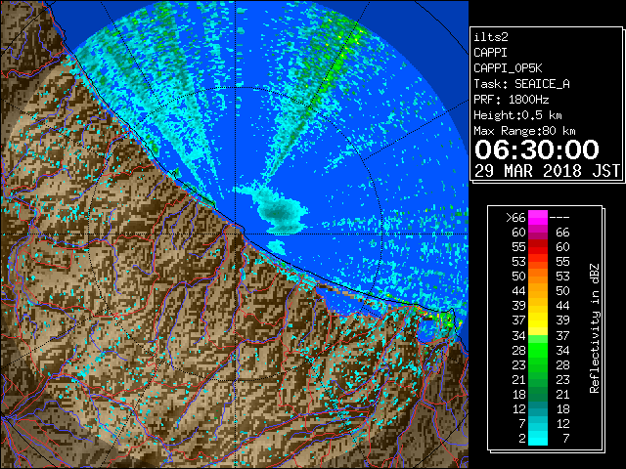
Task: Pick the bright green 28-34 dBZ color band
Action: (538, 350)
